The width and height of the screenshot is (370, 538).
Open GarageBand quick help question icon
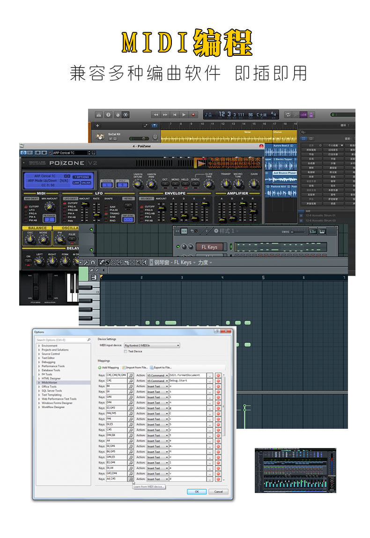coord(108,115)
